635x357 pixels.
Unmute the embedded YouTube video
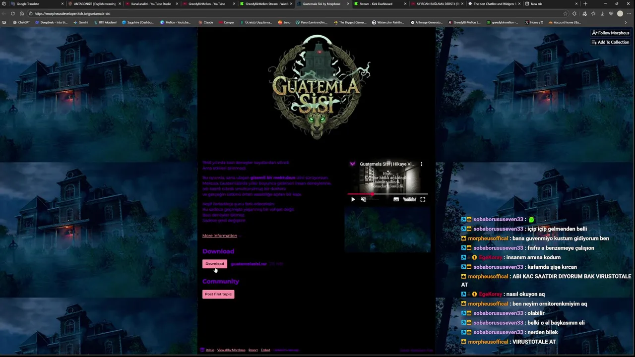click(364, 199)
